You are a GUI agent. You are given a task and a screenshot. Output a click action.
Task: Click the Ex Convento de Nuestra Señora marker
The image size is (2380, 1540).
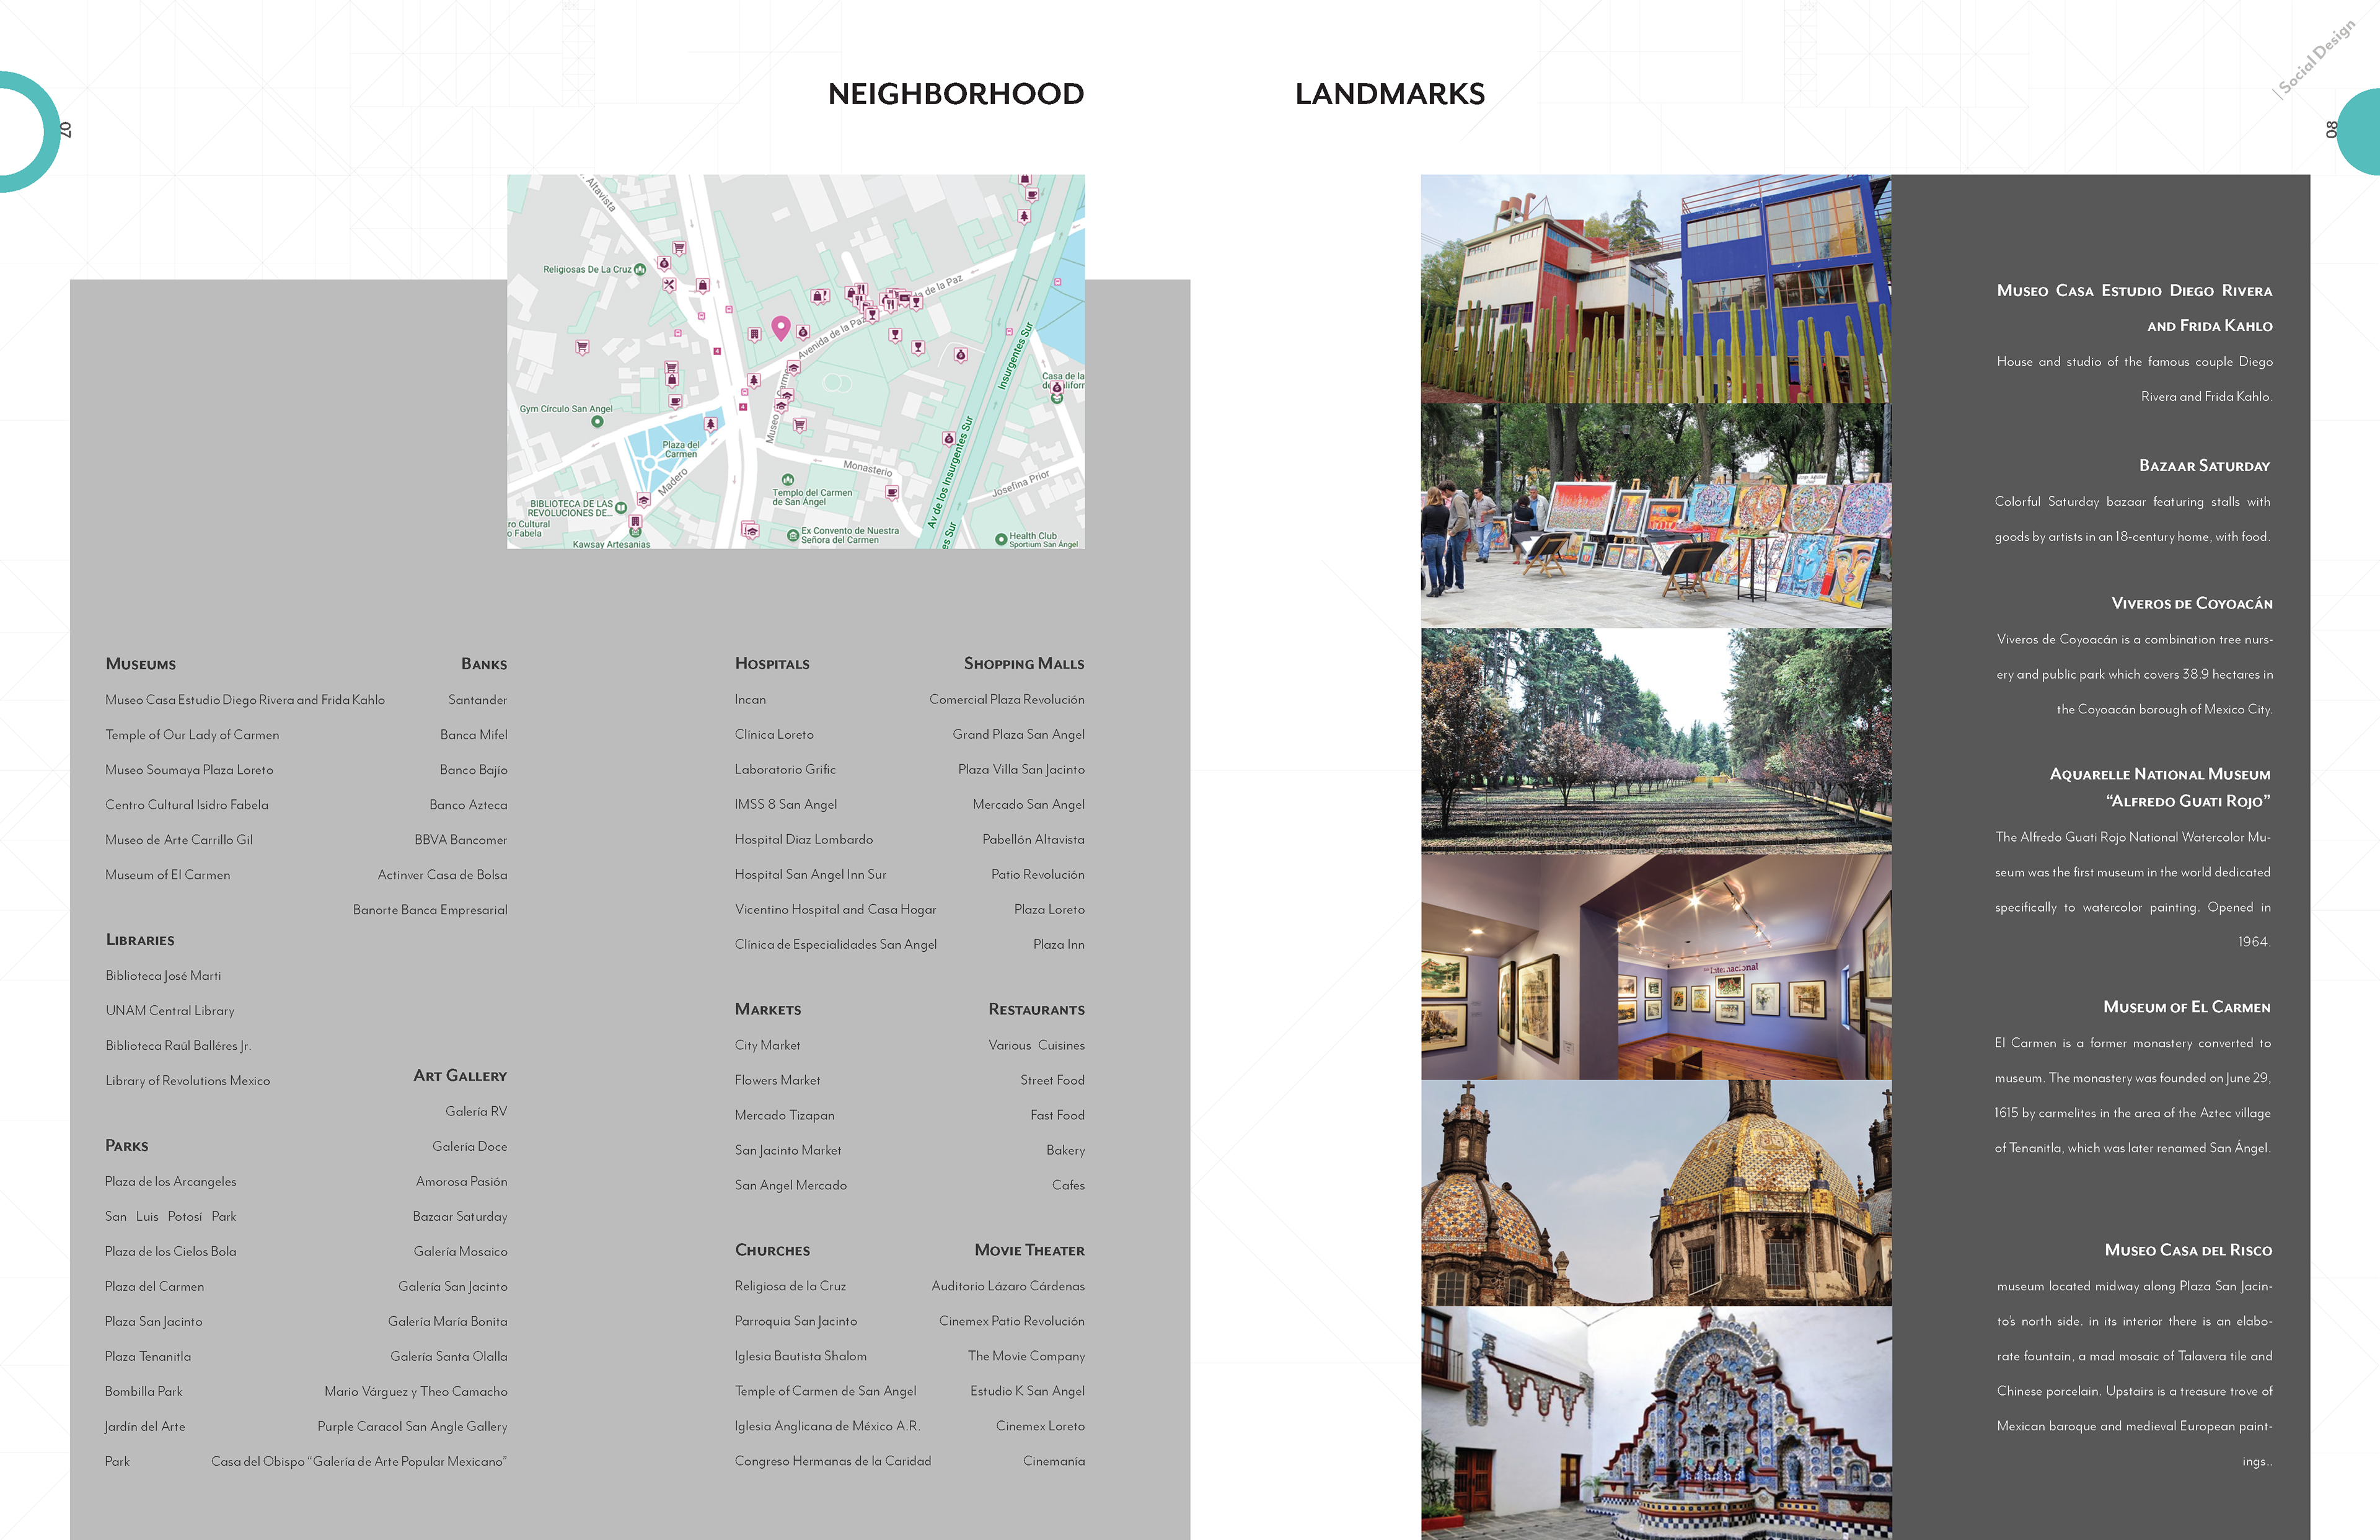pyautogui.click(x=793, y=536)
